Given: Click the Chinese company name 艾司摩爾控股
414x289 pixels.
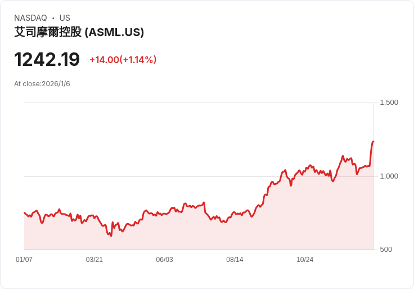Looking at the screenshot, I should (48, 32).
